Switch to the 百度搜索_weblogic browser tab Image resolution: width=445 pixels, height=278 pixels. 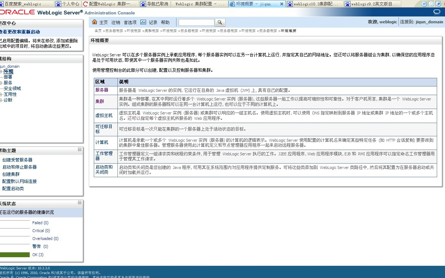(x=27, y=4)
